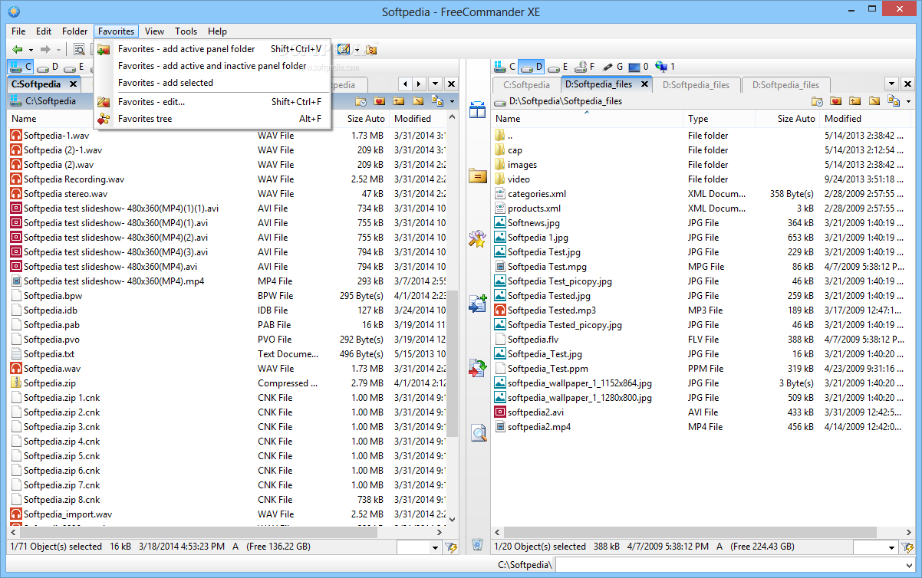Click the notepad edit toolbar icon
This screenshot has width=922, height=578.
(344, 49)
